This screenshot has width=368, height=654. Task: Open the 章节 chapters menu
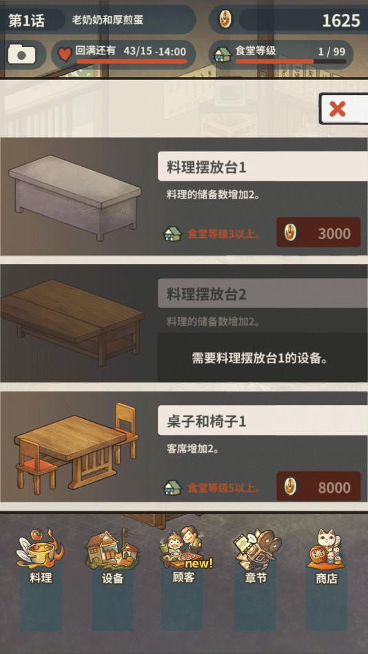256,556
